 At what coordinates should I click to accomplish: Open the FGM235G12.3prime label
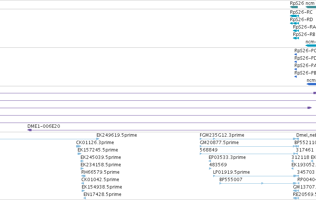222,135
